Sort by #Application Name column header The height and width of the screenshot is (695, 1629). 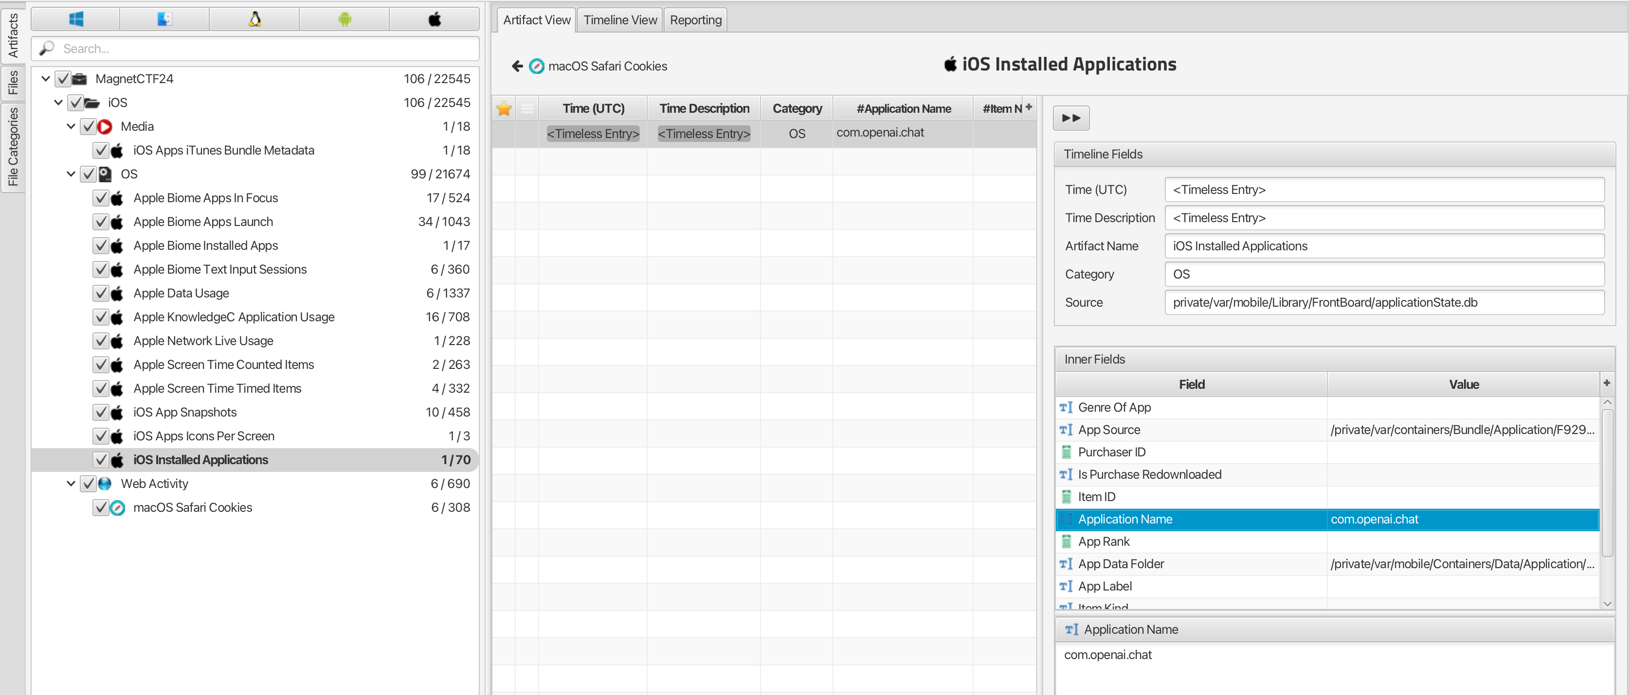point(903,109)
